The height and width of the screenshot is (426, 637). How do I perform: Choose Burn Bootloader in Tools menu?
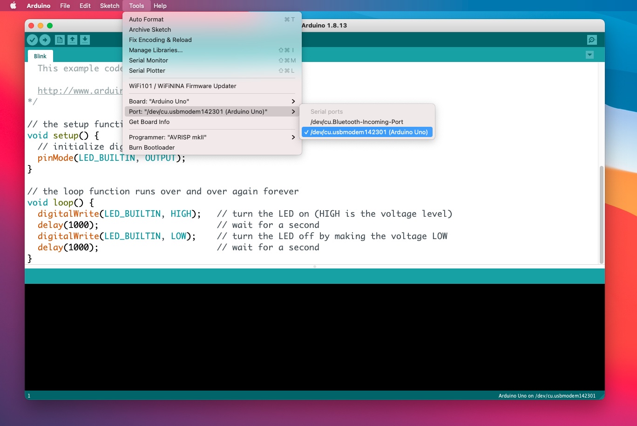click(152, 148)
